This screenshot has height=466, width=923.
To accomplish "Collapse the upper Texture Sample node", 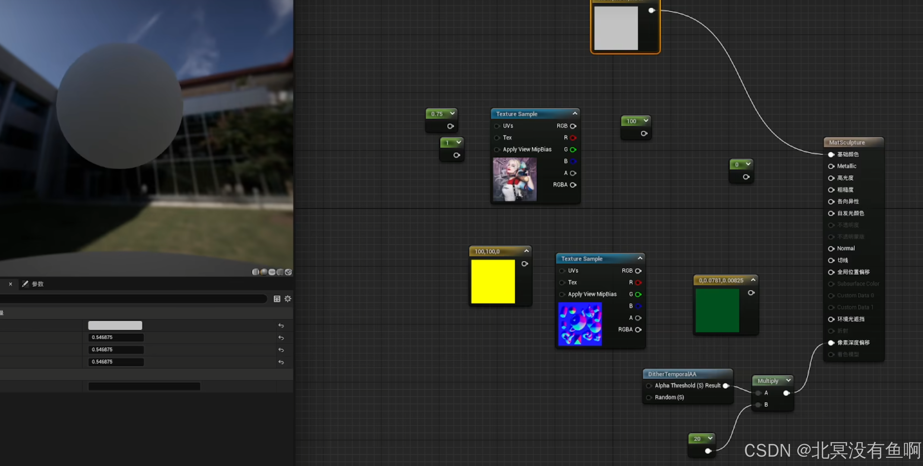I will (575, 113).
